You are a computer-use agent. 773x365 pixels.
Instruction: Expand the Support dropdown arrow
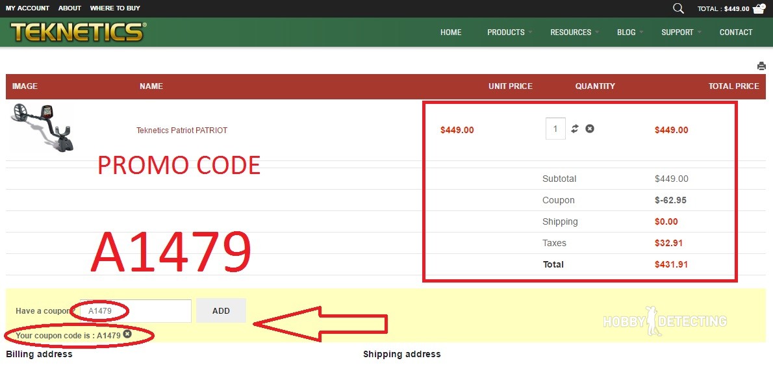point(700,32)
